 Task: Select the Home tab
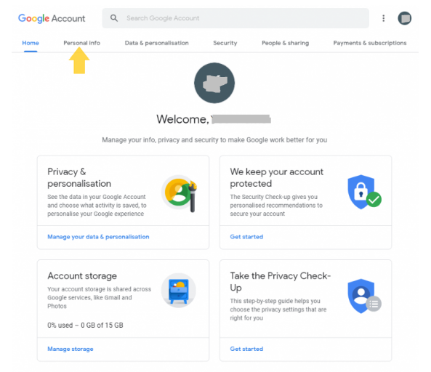(31, 43)
